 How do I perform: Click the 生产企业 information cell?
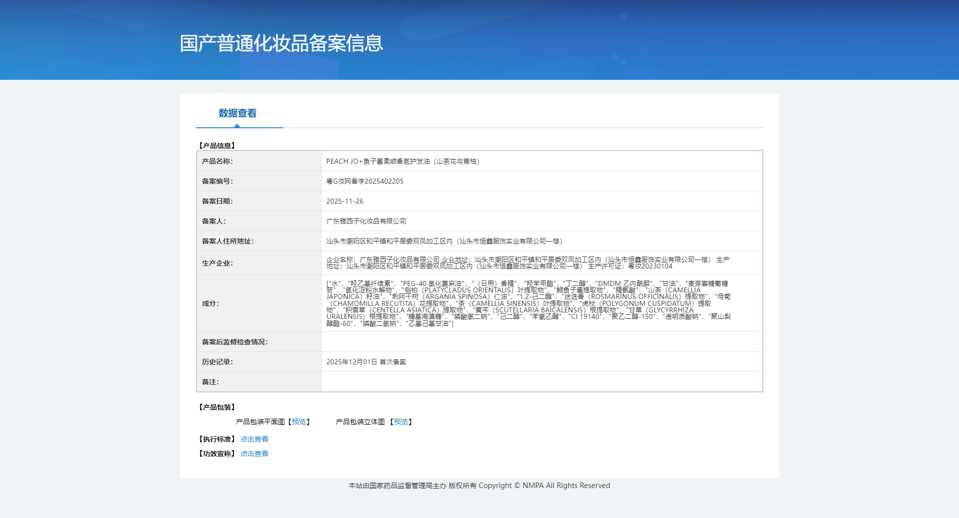(527, 263)
